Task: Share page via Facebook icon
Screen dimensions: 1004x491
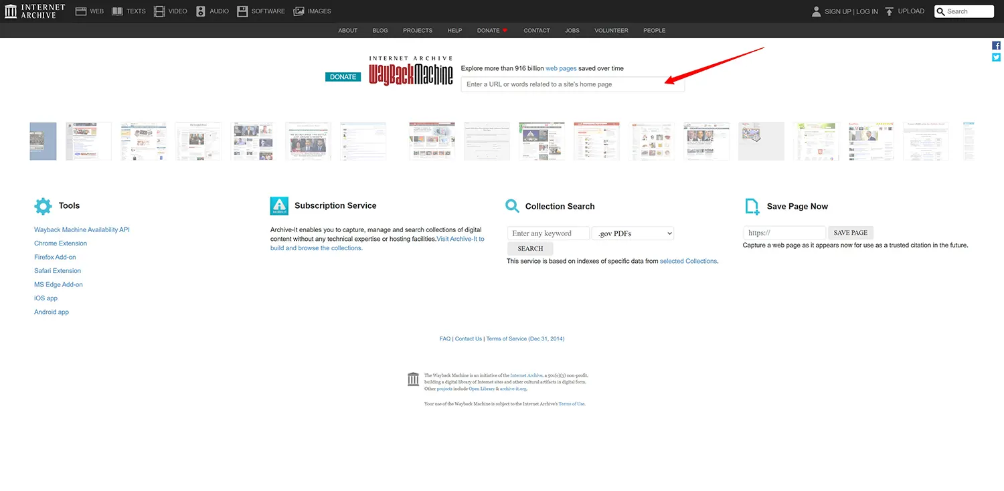Action: tap(996, 45)
